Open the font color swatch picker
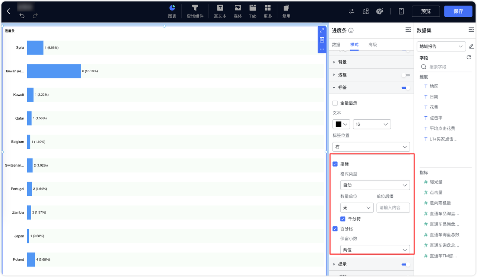 pos(341,124)
